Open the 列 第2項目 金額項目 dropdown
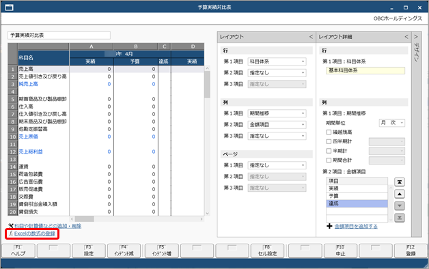 pos(277,125)
